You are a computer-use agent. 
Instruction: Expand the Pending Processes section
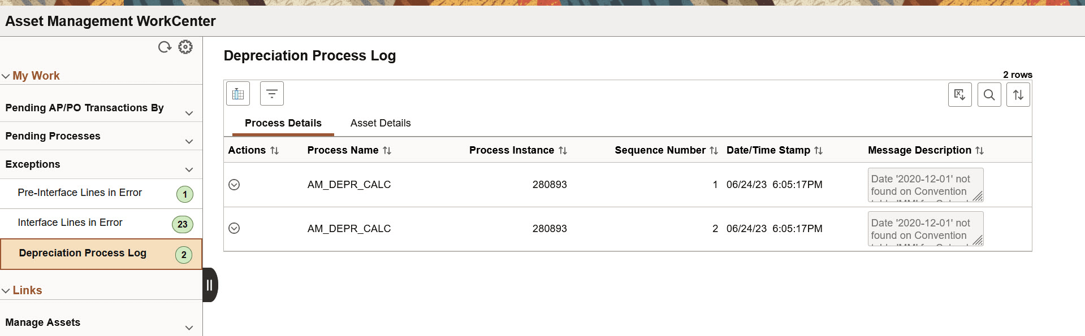click(189, 141)
